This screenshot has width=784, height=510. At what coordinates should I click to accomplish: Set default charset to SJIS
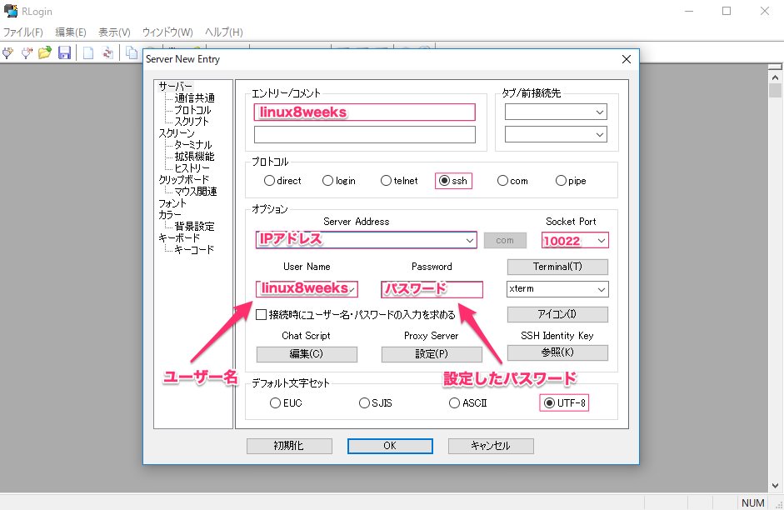(x=376, y=403)
